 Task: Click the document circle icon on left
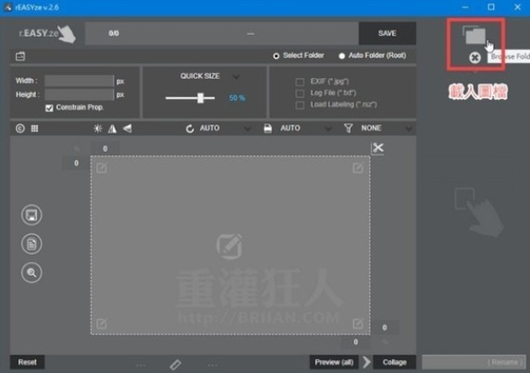[x=31, y=243]
